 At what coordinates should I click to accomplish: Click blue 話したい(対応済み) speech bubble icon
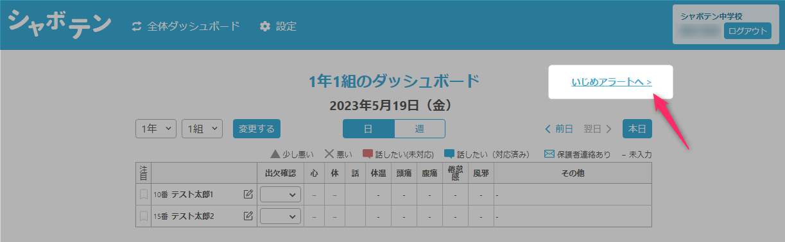[x=449, y=154]
